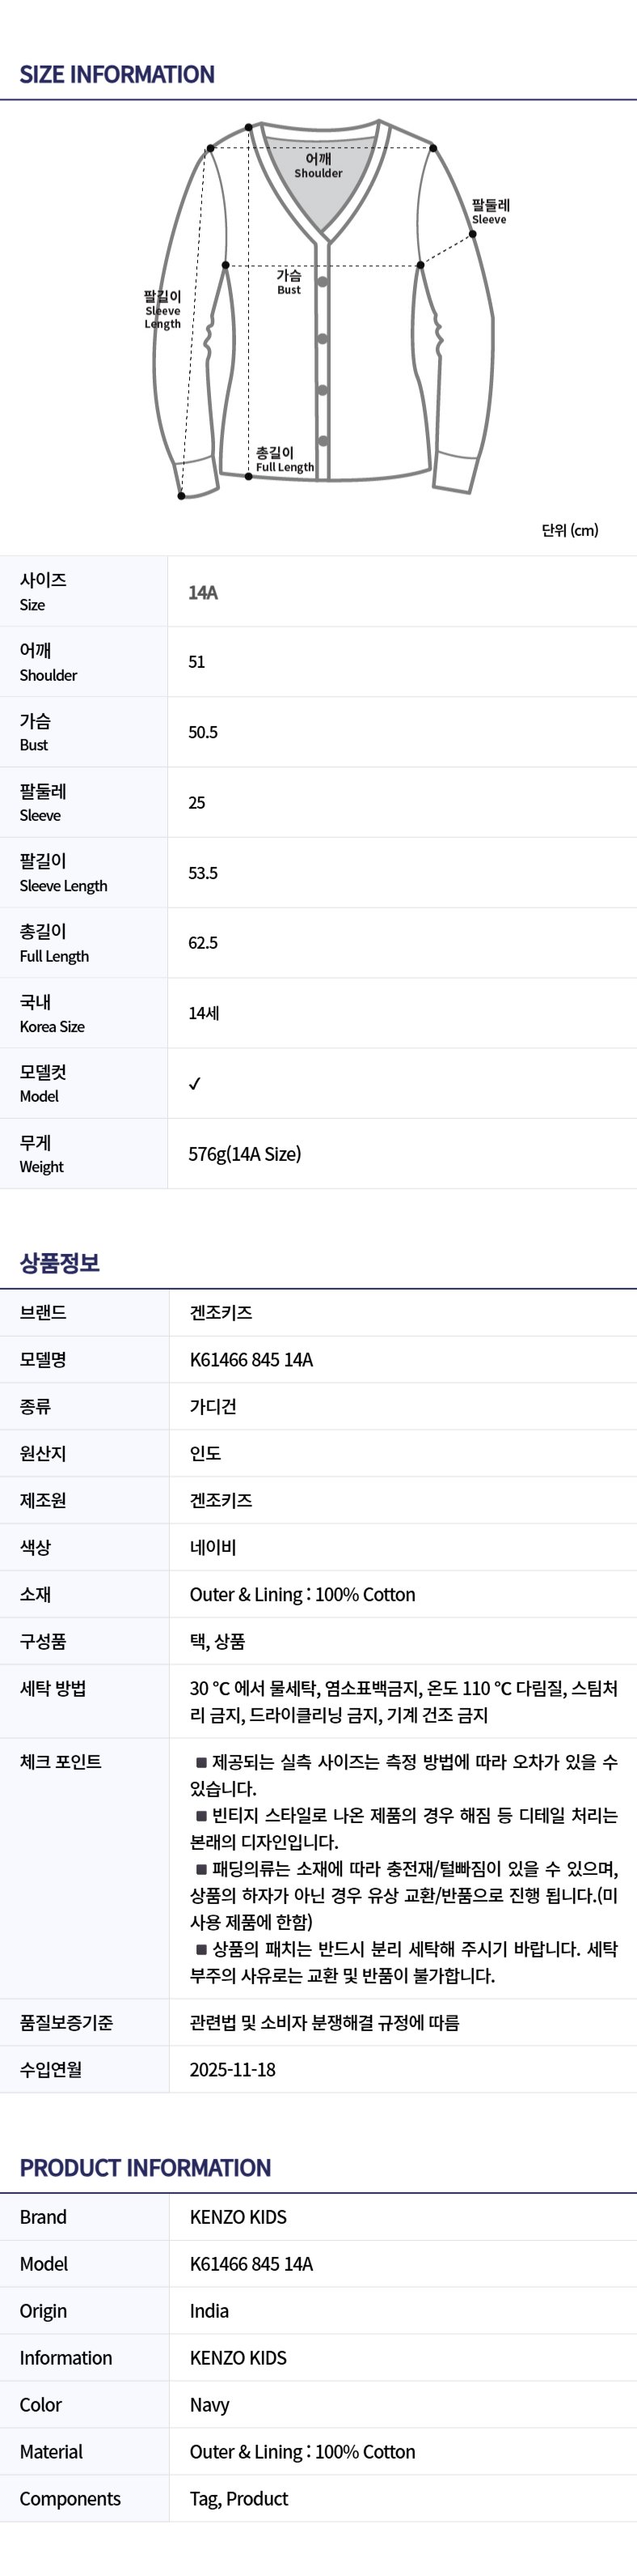This screenshot has height=2576, width=637.
Task: Click the shoulder measurement value 51
Action: [x=196, y=662]
